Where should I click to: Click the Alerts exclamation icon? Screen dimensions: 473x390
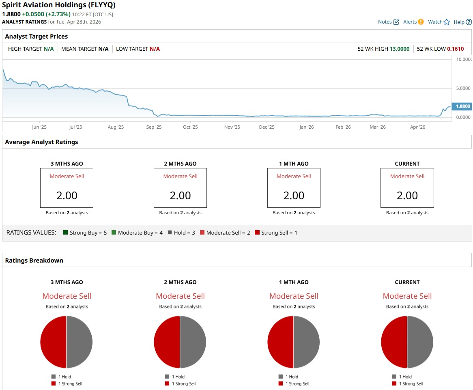[x=421, y=22]
